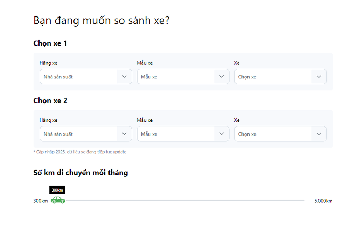Open the Chọn xe field under Chọn xe 1
Image resolution: width=357 pixels, height=250 pixels.
(x=273, y=77)
